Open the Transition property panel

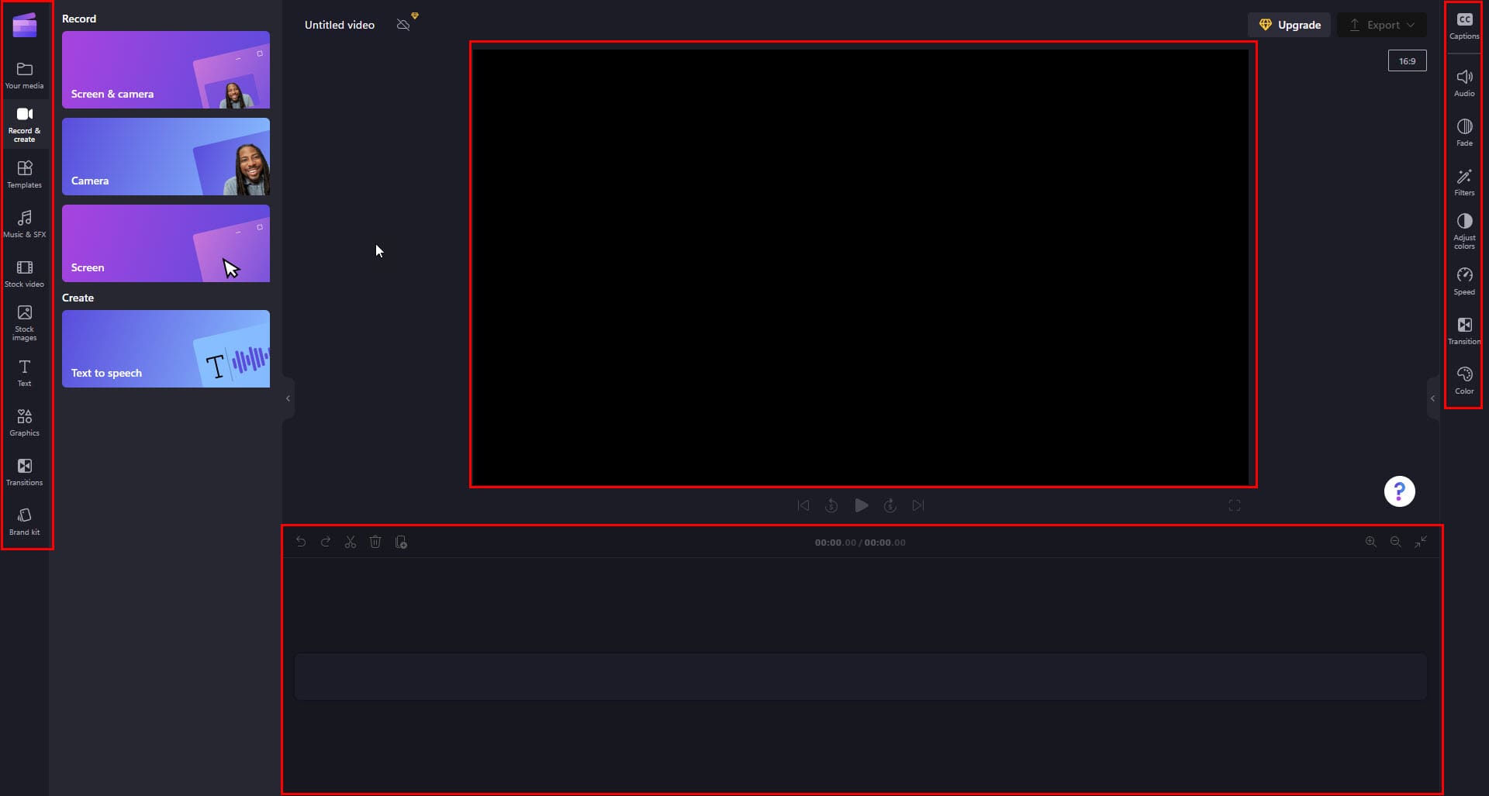pyautogui.click(x=1464, y=330)
